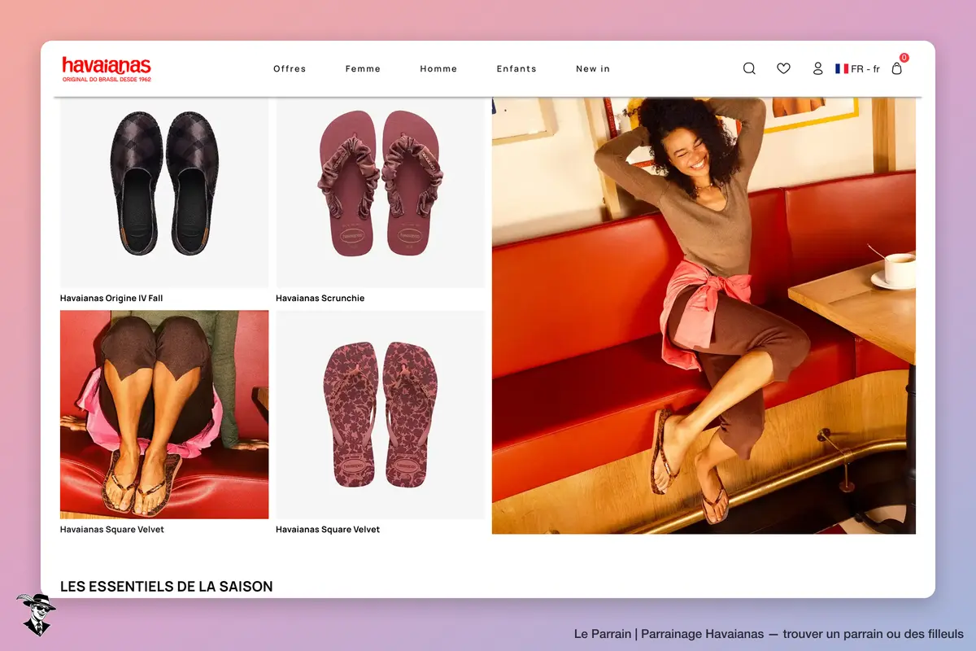This screenshot has width=976, height=651.
Task: Select the black Origine espadrilles image
Action: tap(164, 192)
